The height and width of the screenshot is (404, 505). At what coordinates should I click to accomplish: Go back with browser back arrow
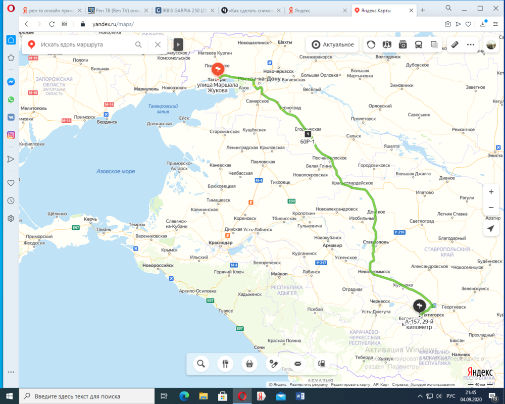27,24
